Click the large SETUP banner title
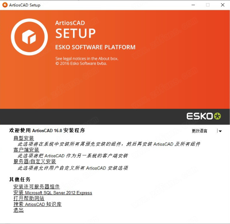Viewport: 230px width, 224px height. 75,33
